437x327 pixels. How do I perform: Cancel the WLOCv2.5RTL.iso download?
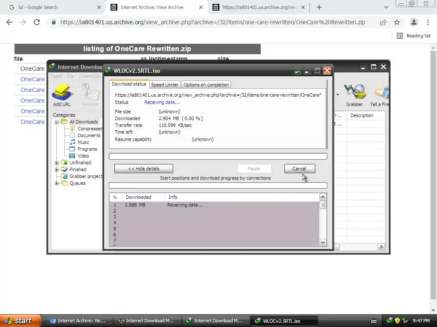click(300, 169)
